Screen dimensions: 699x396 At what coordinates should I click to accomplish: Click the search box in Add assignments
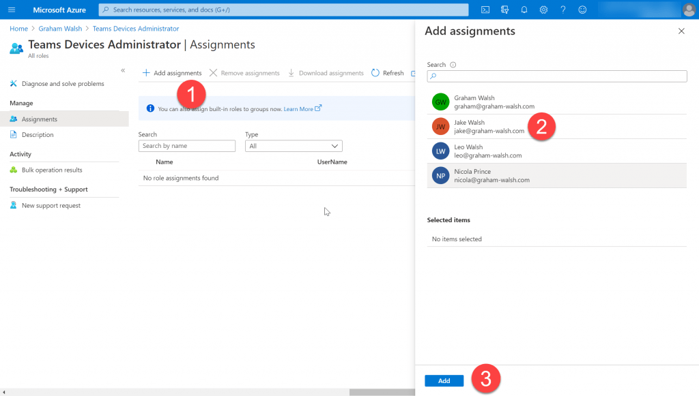pos(557,76)
